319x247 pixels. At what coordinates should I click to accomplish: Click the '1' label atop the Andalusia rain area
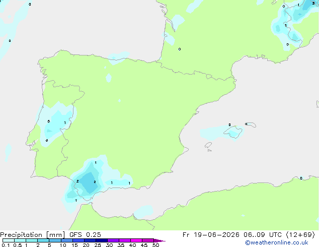coord(96,163)
